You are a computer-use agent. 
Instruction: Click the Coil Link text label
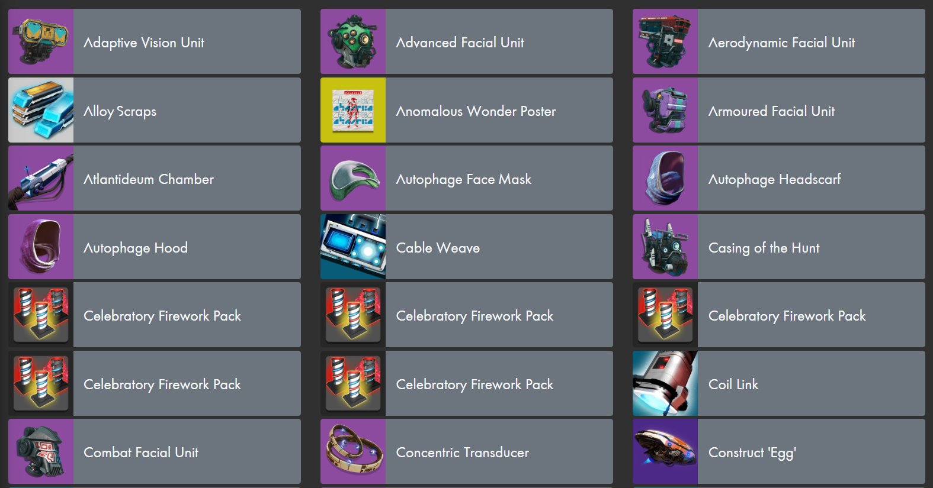733,384
